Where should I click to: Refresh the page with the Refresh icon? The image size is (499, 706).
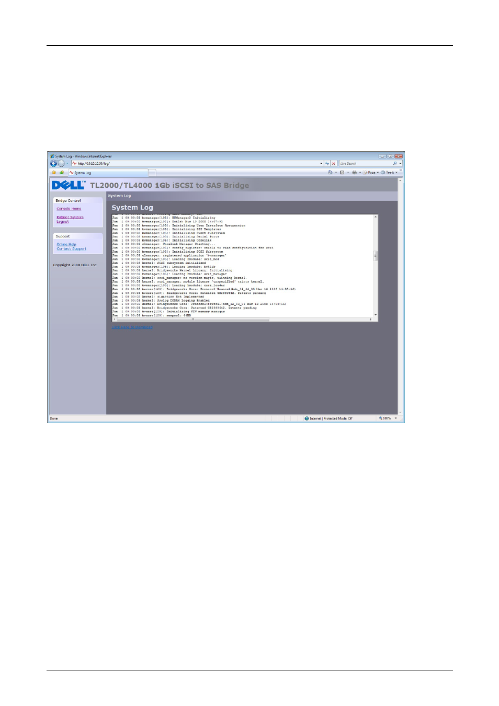coord(327,164)
